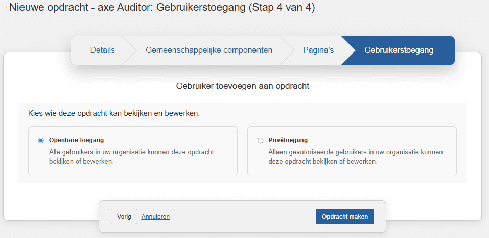
Task: Select the Openbare toegang radio button
Action: 41,141
